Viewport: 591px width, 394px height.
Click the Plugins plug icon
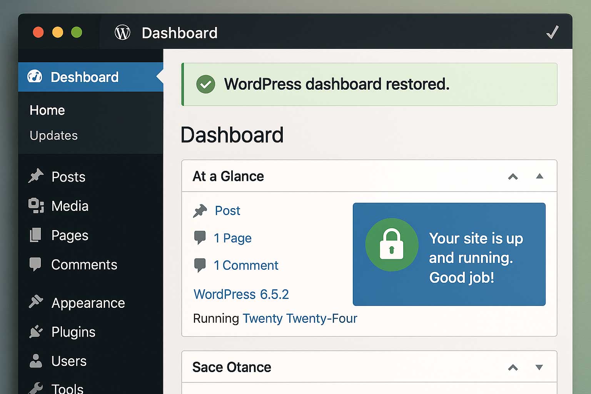[x=36, y=331]
